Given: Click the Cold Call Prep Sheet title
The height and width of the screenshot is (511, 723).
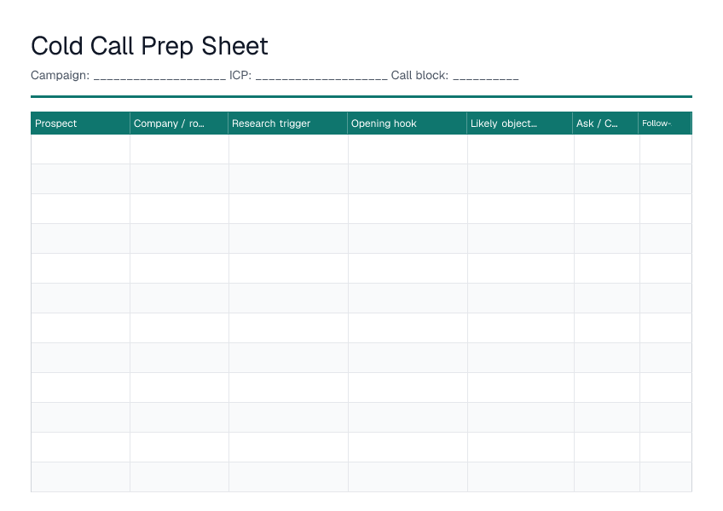Looking at the screenshot, I should 149,46.
